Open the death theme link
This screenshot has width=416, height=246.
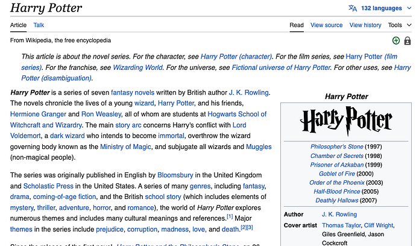(230, 229)
